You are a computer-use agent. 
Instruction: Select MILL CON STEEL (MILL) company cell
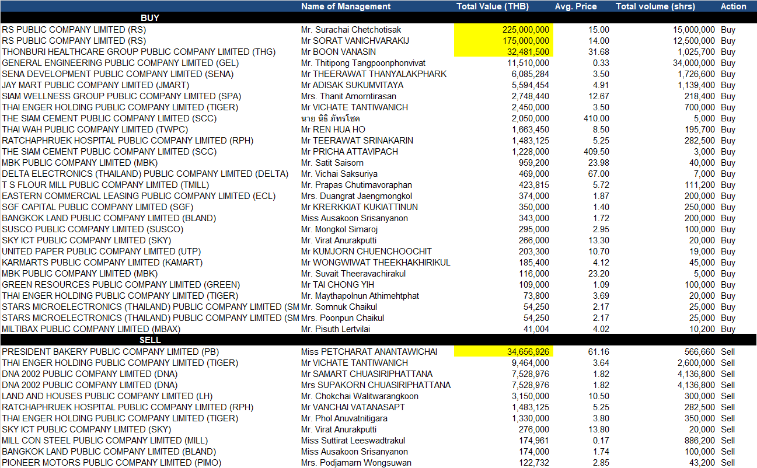(104, 441)
